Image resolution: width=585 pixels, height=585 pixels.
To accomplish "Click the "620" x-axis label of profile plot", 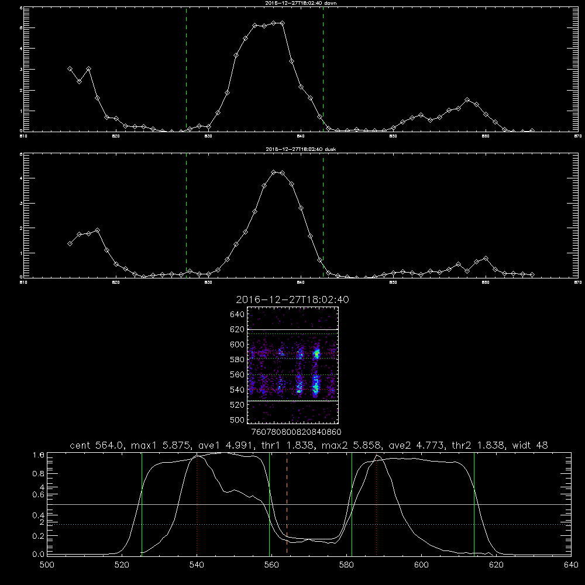I will click(x=496, y=565).
